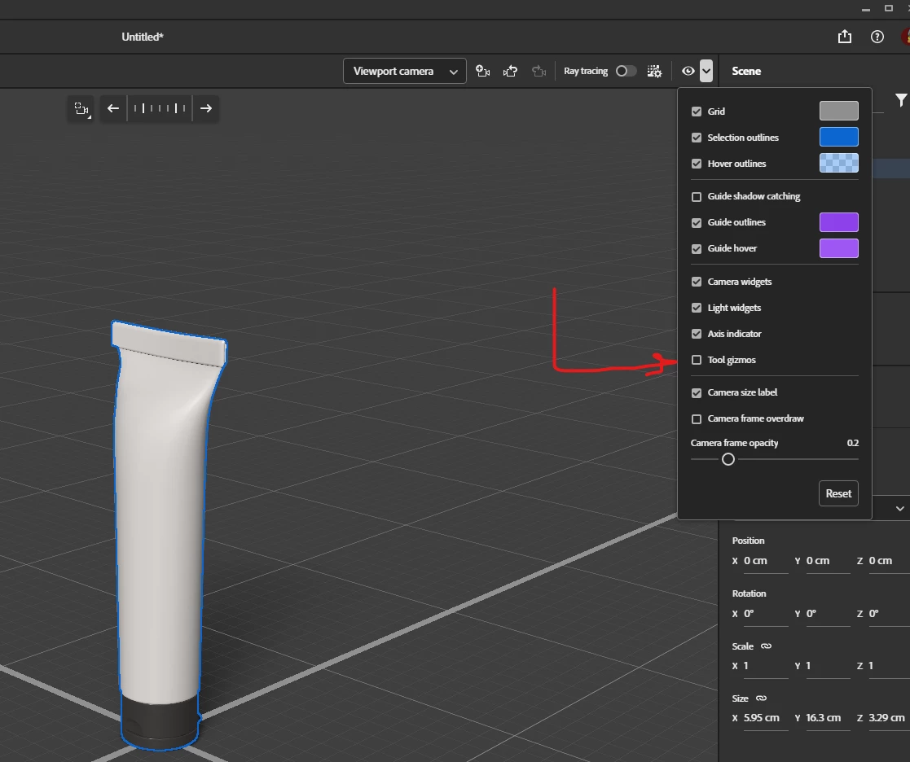Click the Scale link proportions icon
The height and width of the screenshot is (762, 910).
pyautogui.click(x=766, y=646)
